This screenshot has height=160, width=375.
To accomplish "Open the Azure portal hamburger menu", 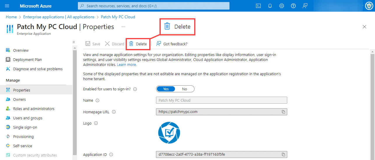I will [x=7, y=6].
